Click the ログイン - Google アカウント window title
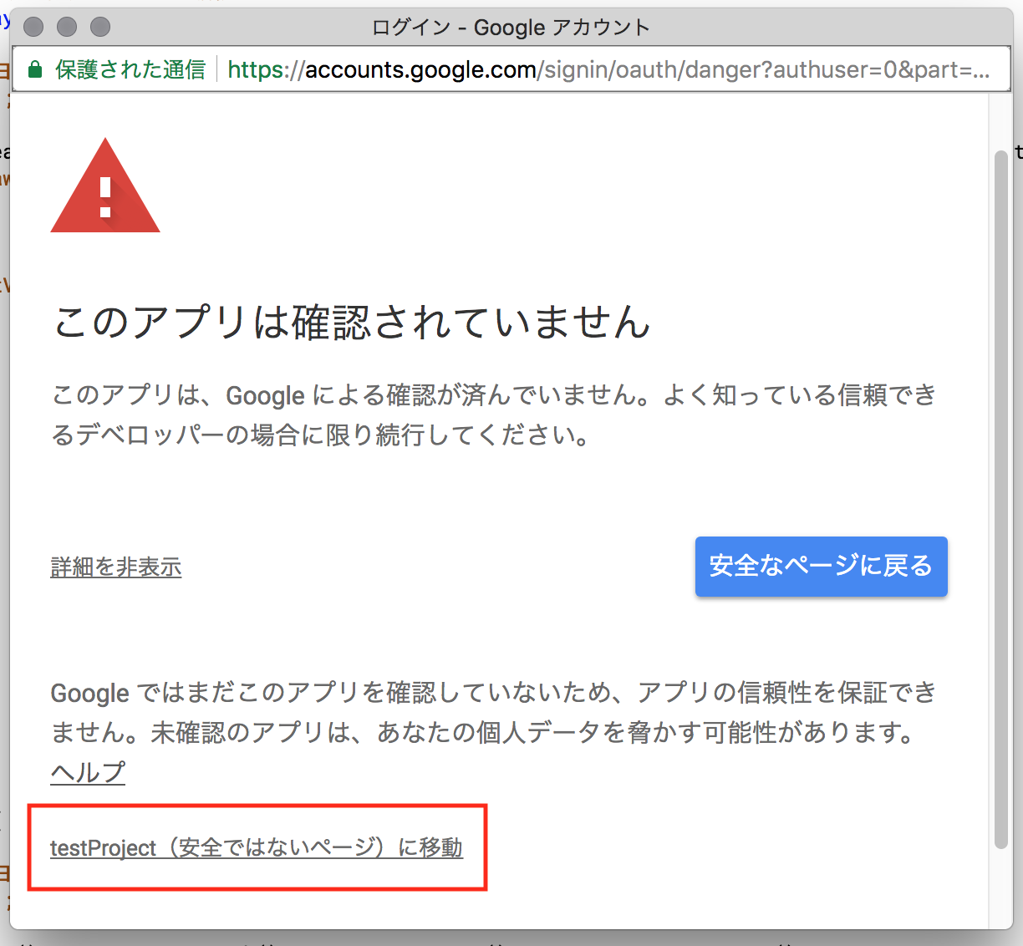 pos(510,28)
